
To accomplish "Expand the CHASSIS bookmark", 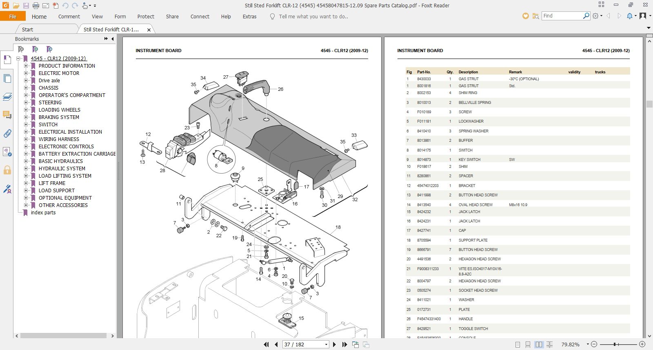I will click(x=26, y=88).
